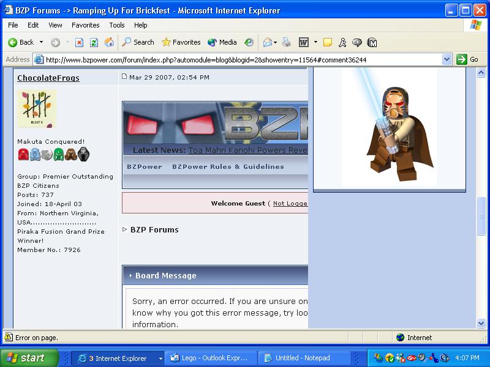Click the post icon beside Mar 29 2007

tap(124, 76)
